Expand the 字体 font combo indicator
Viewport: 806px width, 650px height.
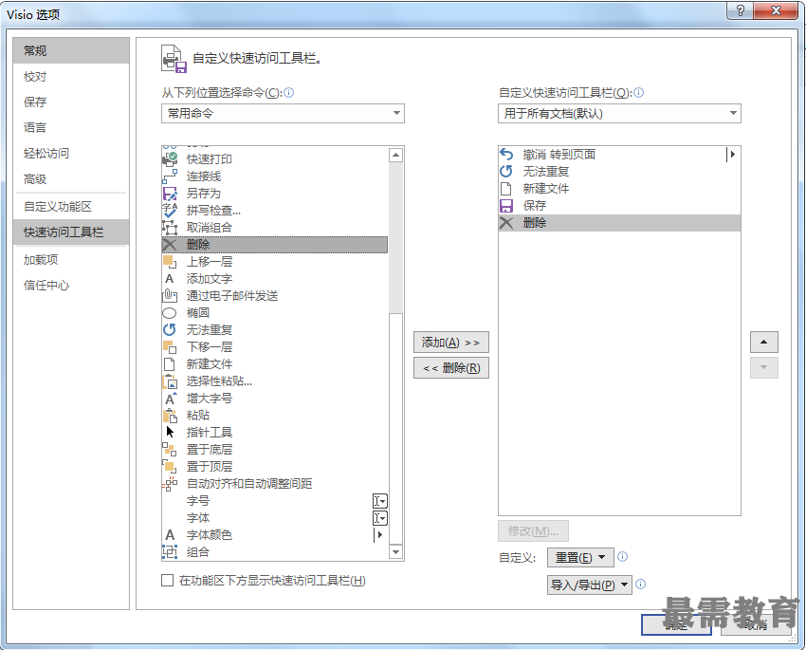click(x=380, y=518)
